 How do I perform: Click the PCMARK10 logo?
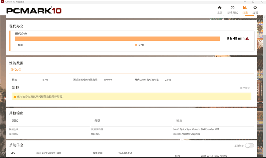[34, 11]
